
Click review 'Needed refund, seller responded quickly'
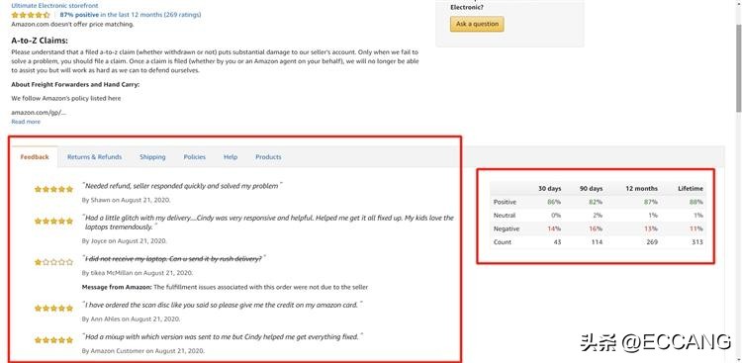click(x=182, y=186)
